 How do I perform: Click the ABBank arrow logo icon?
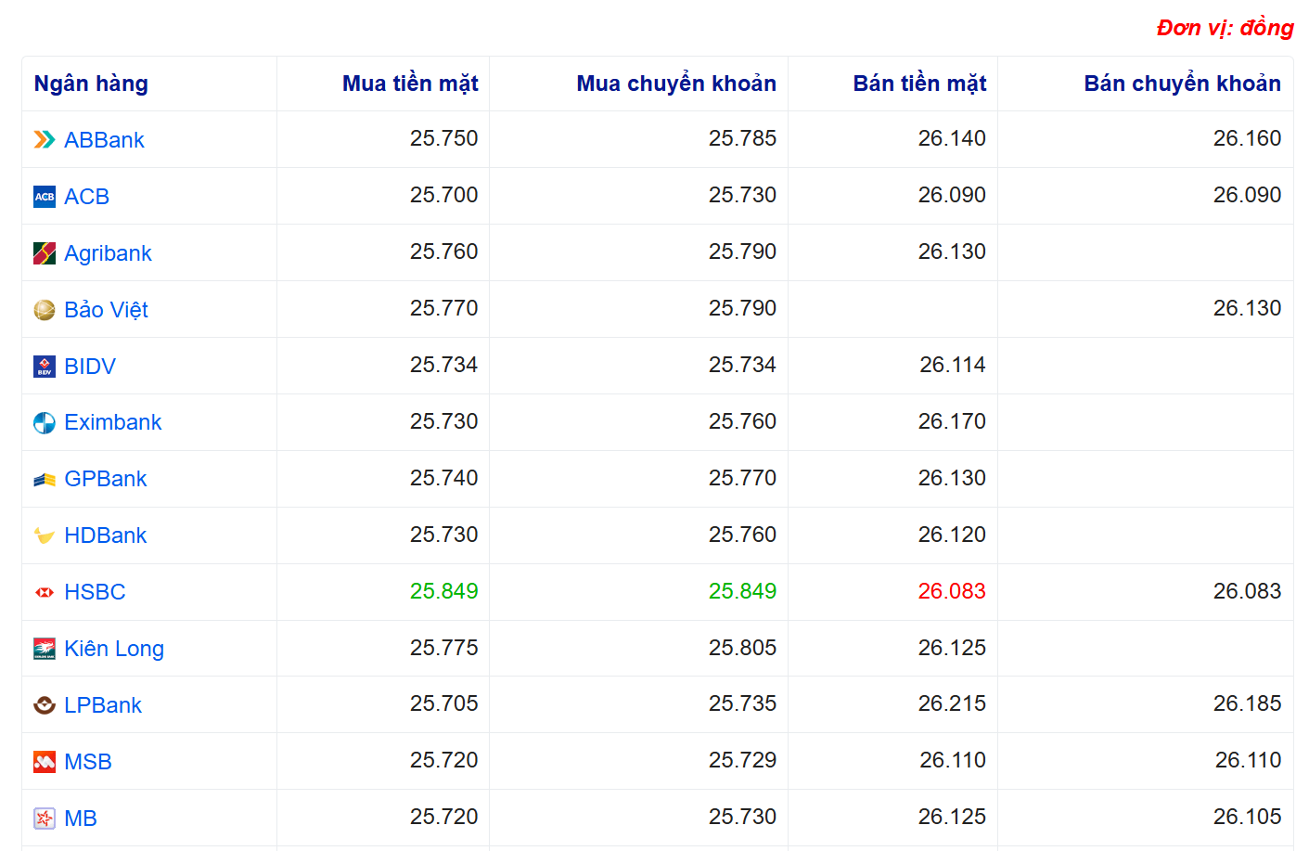45,140
